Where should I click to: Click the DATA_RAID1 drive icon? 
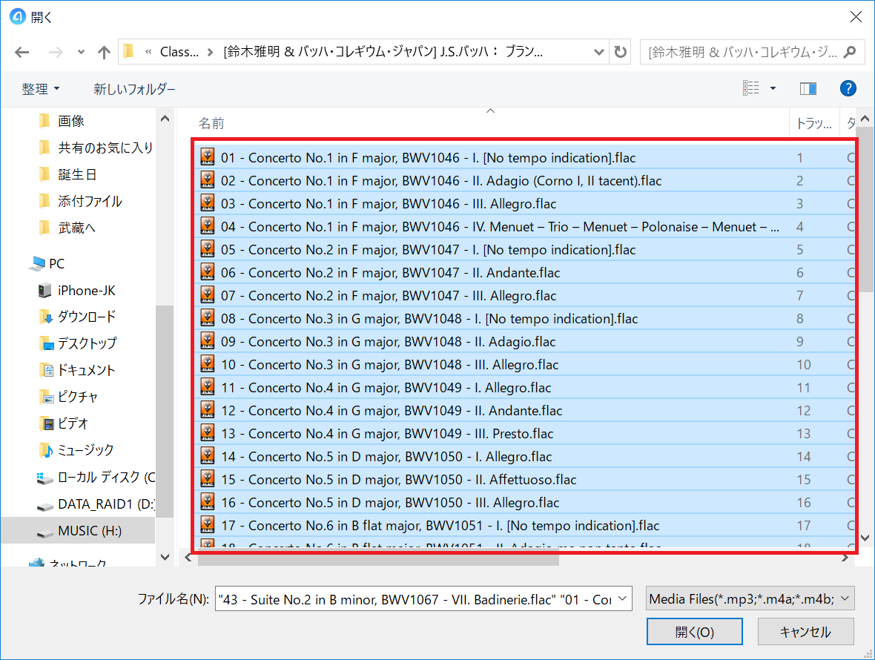click(44, 506)
